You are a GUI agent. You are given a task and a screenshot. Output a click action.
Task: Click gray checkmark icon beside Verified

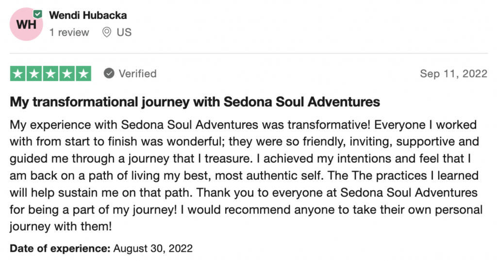109,74
